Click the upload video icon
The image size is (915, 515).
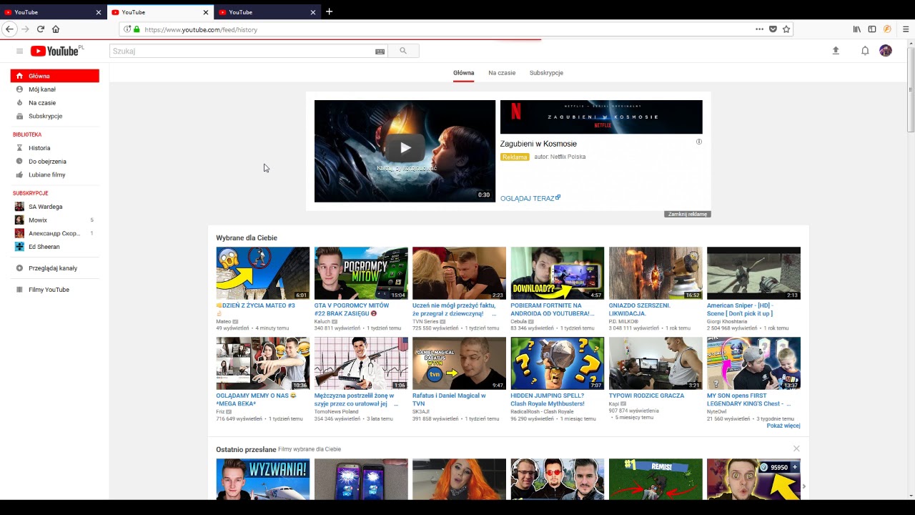[x=836, y=51]
